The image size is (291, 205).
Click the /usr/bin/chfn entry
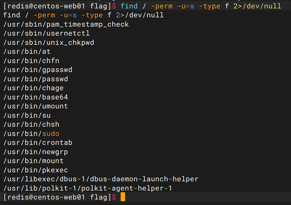point(31,61)
